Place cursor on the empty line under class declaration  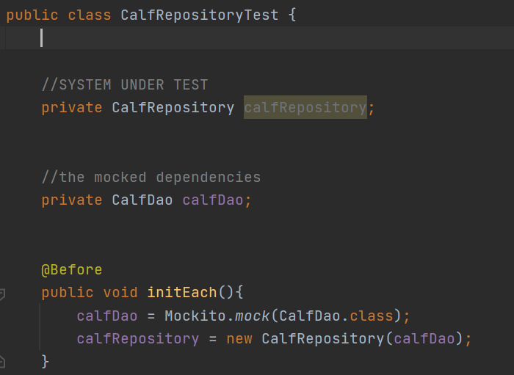[x=147, y=38]
